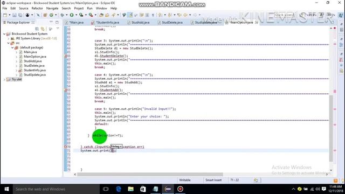Click the New file toolbar icon
This screenshot has height=194, width=345.
point(5,15)
